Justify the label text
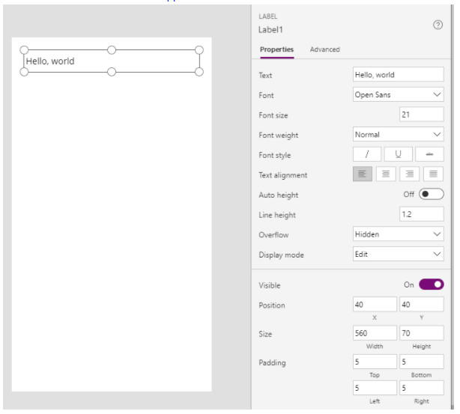The height and width of the screenshot is (414, 460). pos(433,174)
